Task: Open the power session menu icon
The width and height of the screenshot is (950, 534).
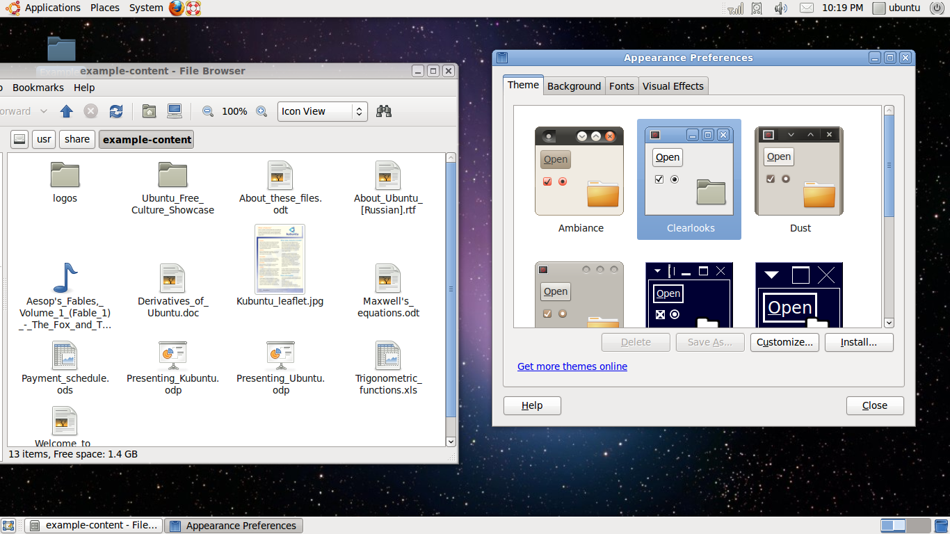Action: pyautogui.click(x=936, y=8)
